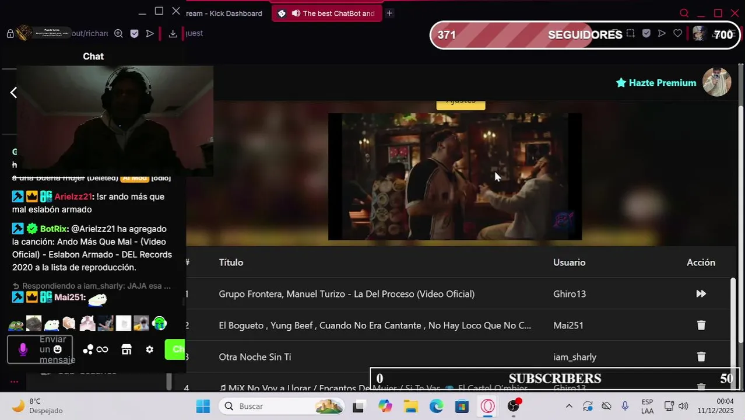Delete El Bogueto song with trash icon
The height and width of the screenshot is (420, 745).
click(x=701, y=325)
